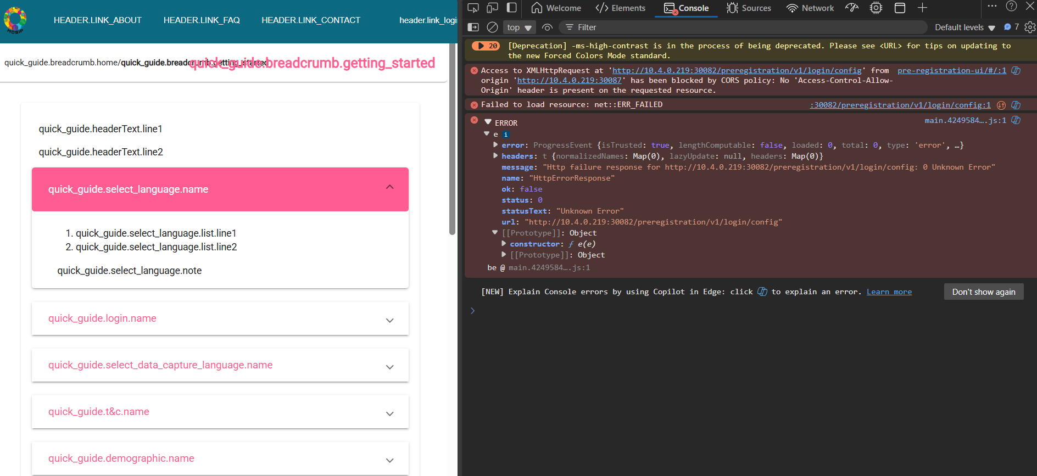The width and height of the screenshot is (1037, 476).
Task: Focus the console Filter input field
Action: point(743,27)
